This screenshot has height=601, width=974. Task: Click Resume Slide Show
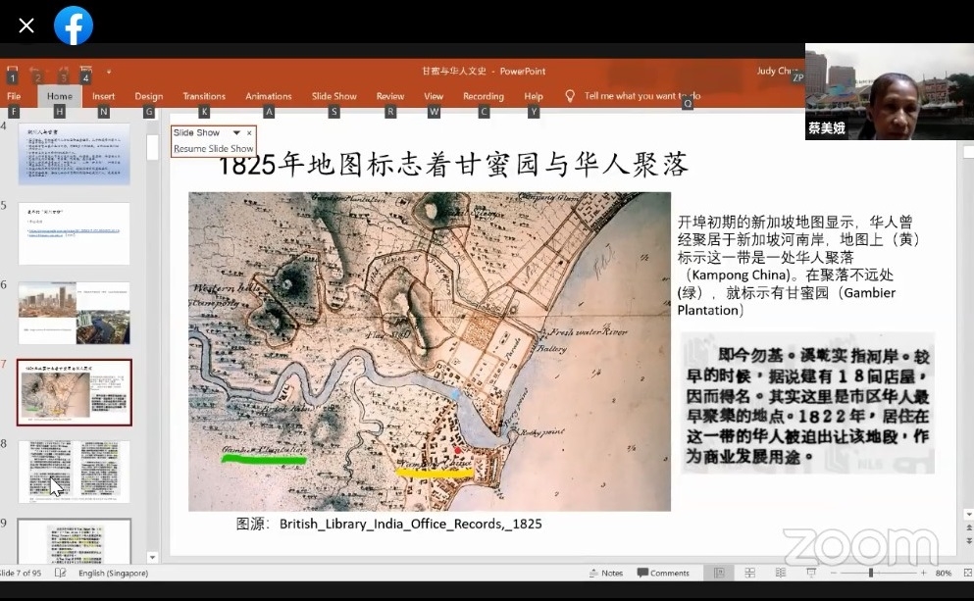[x=213, y=149]
